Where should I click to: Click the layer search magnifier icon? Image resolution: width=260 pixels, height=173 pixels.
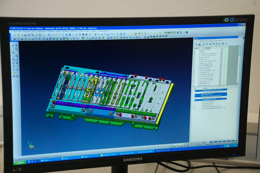199,44
